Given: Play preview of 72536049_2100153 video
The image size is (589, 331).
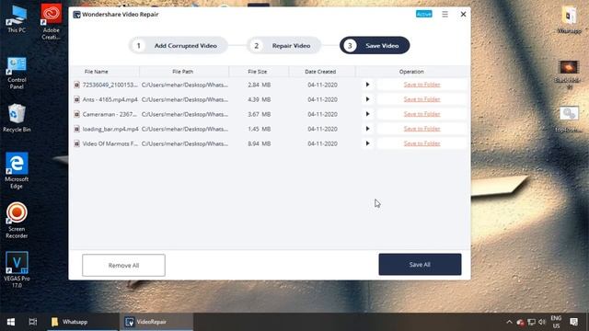Looking at the screenshot, I should pyautogui.click(x=367, y=85).
